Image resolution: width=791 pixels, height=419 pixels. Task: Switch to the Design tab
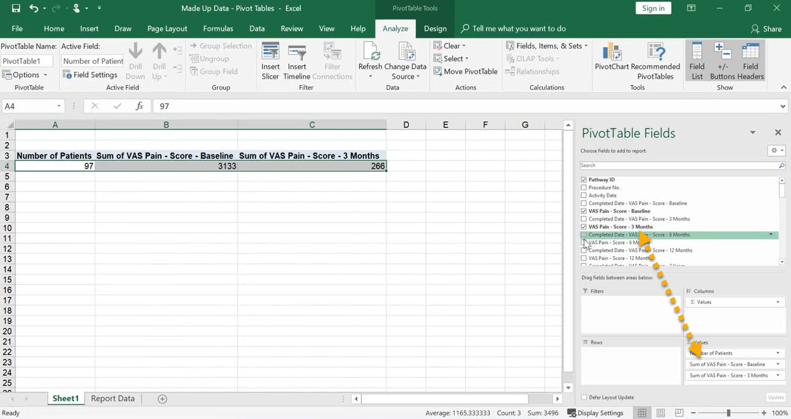pos(435,29)
